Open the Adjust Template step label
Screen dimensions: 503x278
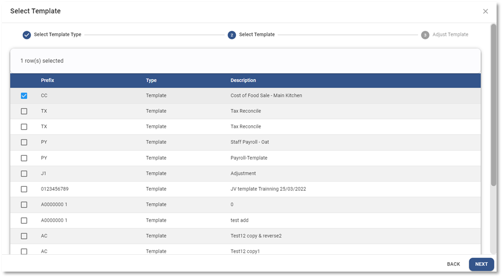(450, 35)
